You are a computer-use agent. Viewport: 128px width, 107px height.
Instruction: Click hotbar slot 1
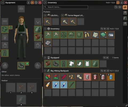pyautogui.click(x=11, y=88)
